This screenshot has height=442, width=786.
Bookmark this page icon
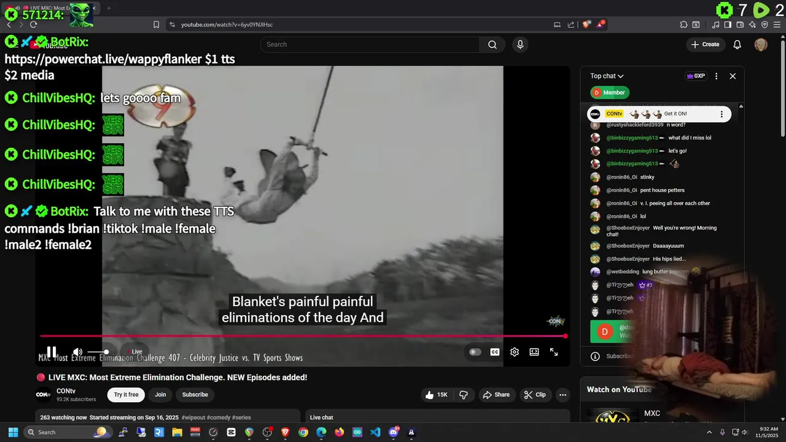[x=156, y=25]
